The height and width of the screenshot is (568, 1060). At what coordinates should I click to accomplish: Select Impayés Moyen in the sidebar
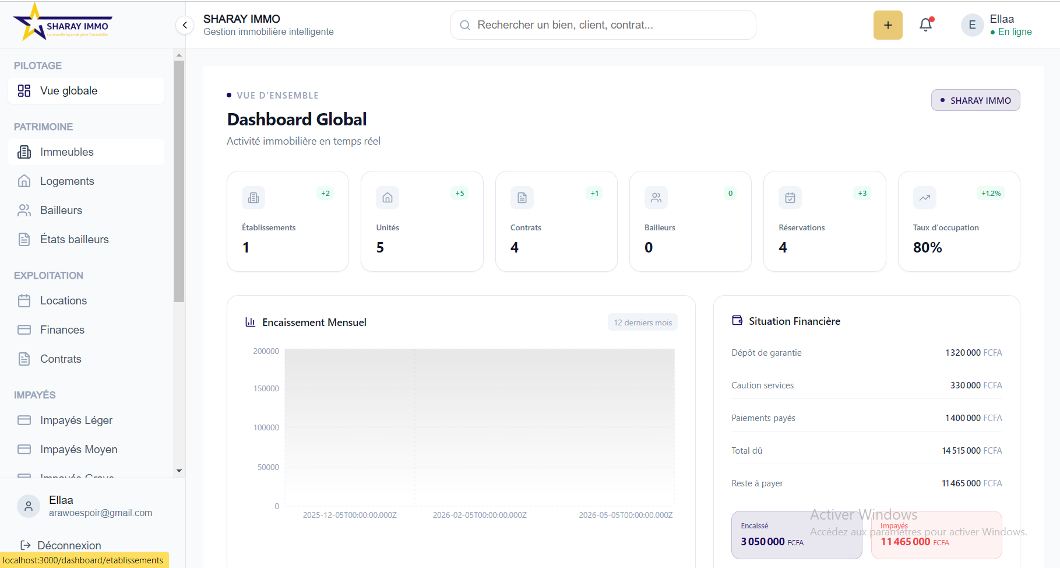coord(78,449)
